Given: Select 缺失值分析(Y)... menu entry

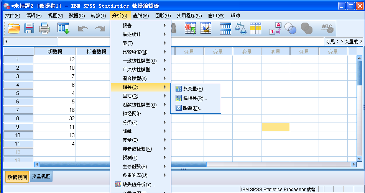Looking at the screenshot, I should point(141,185).
